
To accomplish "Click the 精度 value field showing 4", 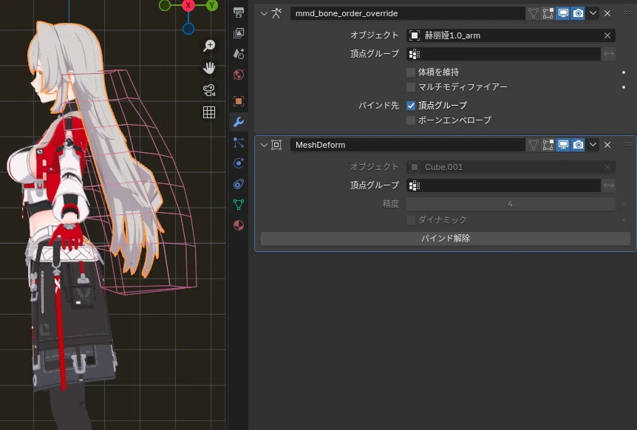I will coord(511,204).
